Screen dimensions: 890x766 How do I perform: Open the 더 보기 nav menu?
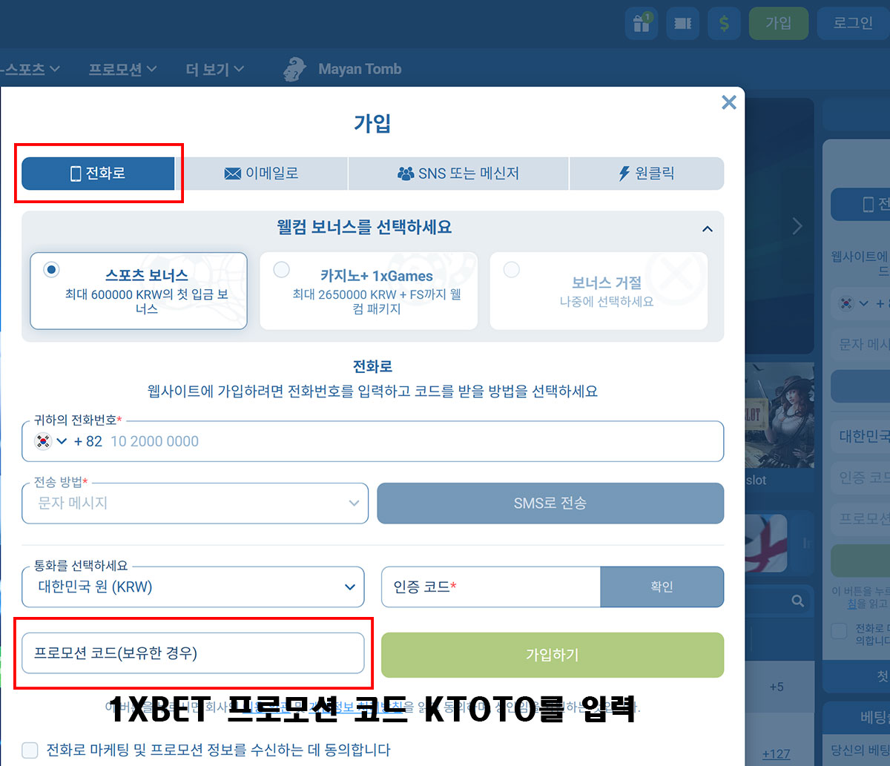[215, 69]
